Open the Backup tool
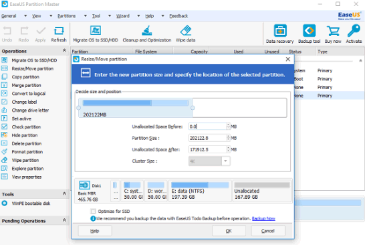 [309, 34]
